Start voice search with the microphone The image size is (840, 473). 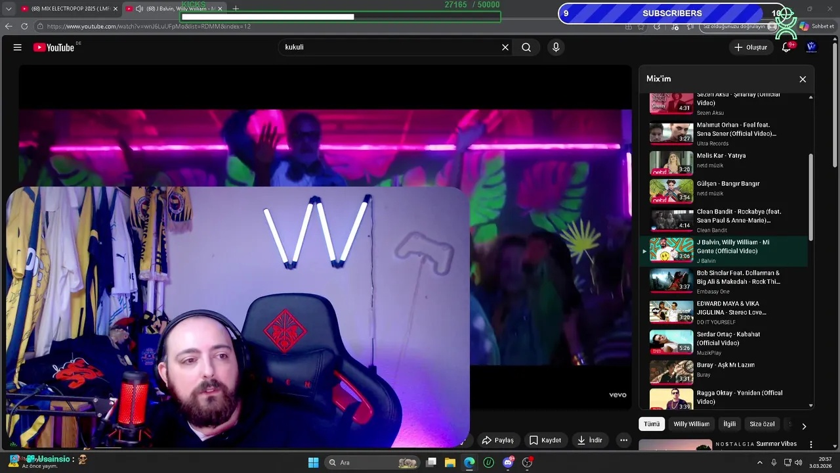[x=556, y=47]
